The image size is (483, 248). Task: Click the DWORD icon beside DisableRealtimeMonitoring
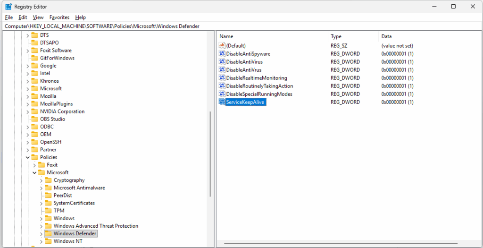tap(222, 78)
